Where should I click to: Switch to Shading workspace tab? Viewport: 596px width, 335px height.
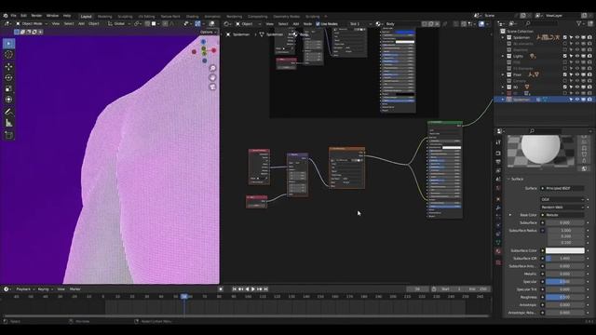click(193, 17)
